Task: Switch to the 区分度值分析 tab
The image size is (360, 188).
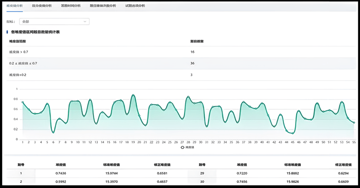Action: [x=42, y=6]
